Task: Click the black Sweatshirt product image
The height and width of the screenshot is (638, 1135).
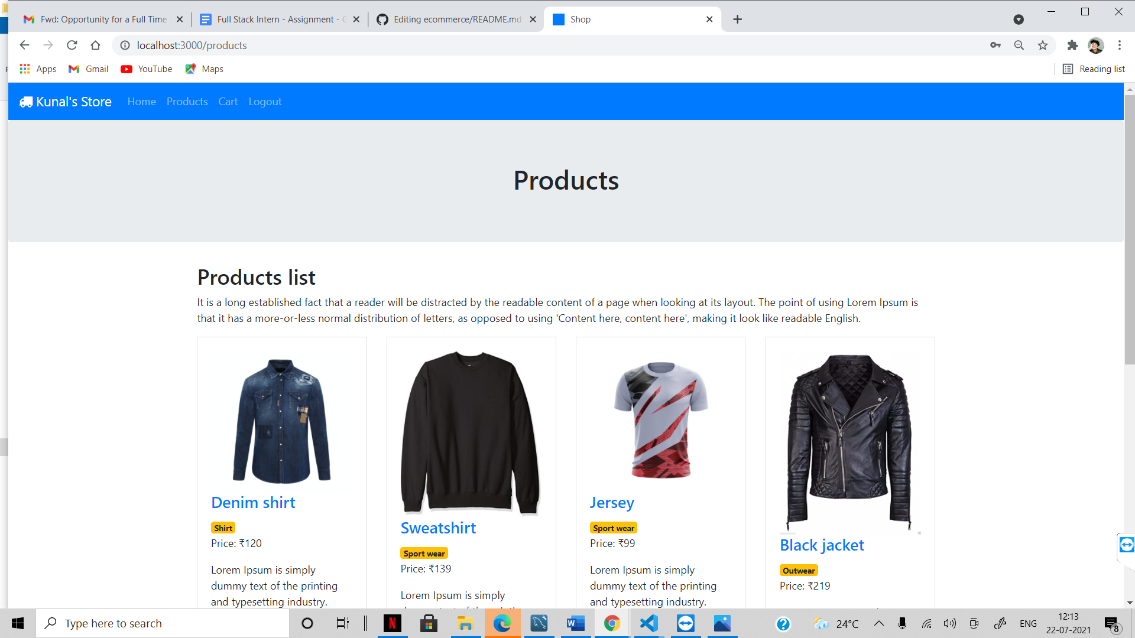Action: coord(471,432)
